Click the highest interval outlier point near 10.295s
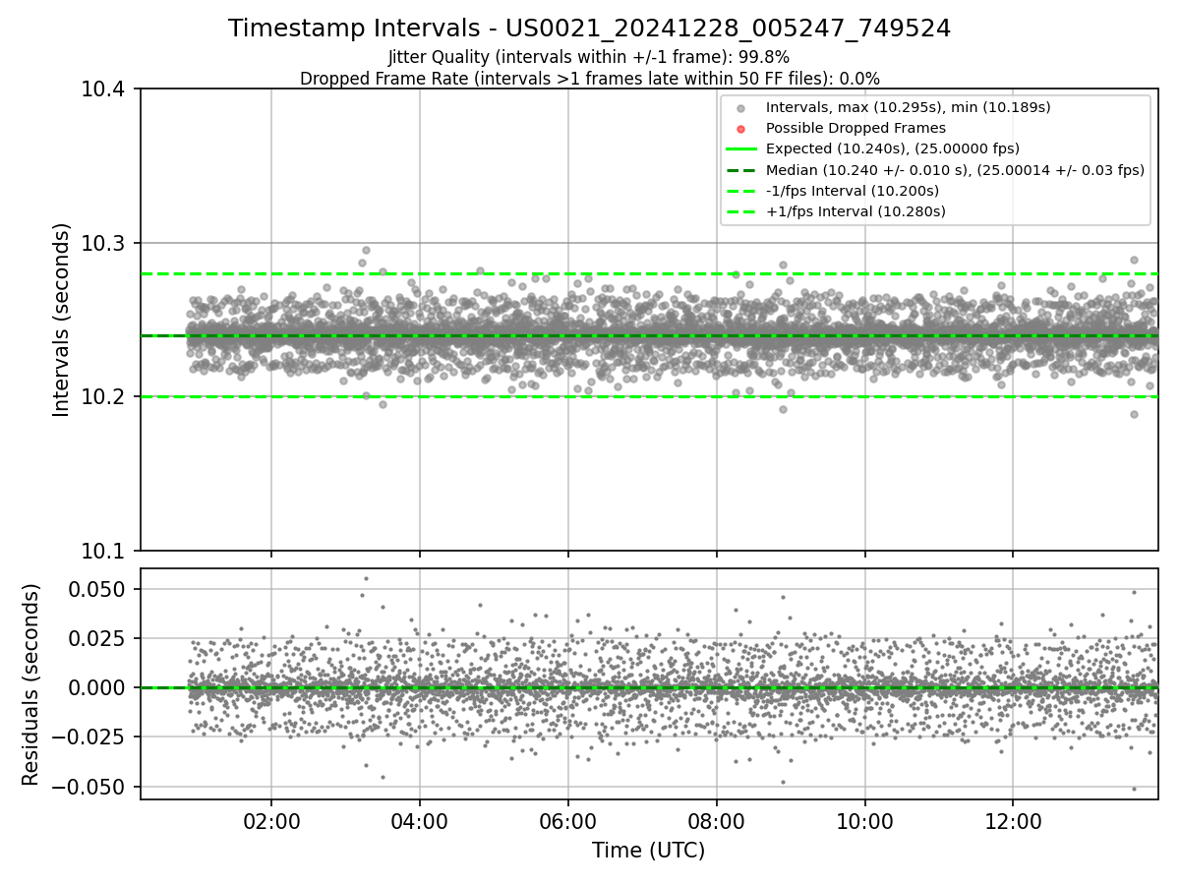Viewport: 1180px width, 885px height. click(366, 250)
